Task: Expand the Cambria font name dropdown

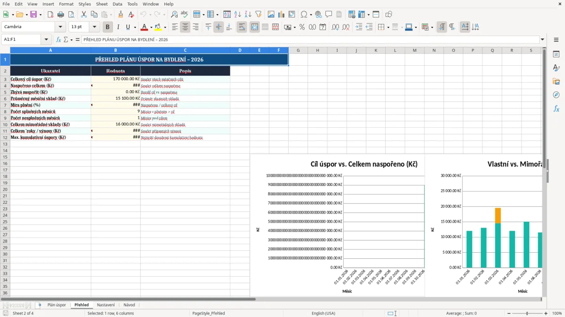Action: click(x=60, y=27)
